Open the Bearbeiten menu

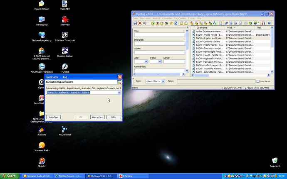tap(145, 18)
